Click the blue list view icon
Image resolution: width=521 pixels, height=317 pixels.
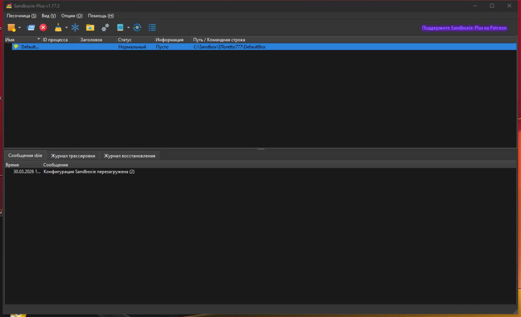click(152, 28)
